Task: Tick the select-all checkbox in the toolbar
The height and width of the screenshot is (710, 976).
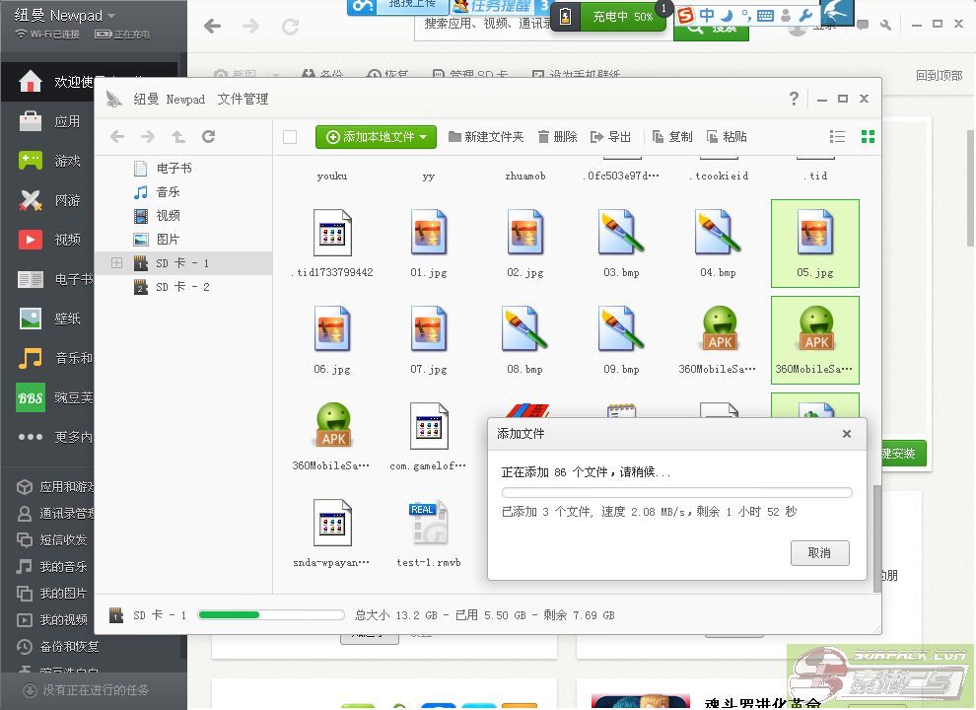Action: 290,137
